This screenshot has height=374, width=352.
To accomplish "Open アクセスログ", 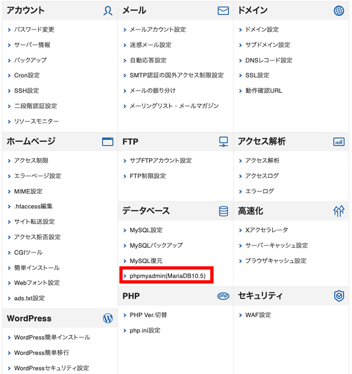I will pos(262,176).
